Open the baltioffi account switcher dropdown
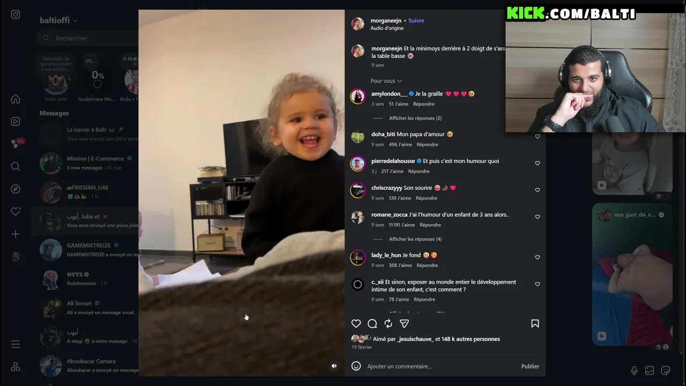This screenshot has width=686, height=386. pyautogui.click(x=58, y=20)
